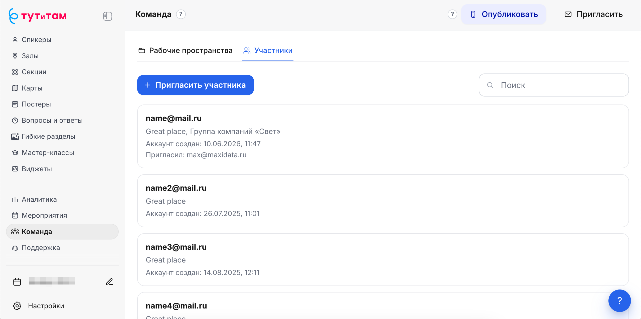641x319 pixels.
Task: Focus the Поиск search field
Action: click(554, 85)
